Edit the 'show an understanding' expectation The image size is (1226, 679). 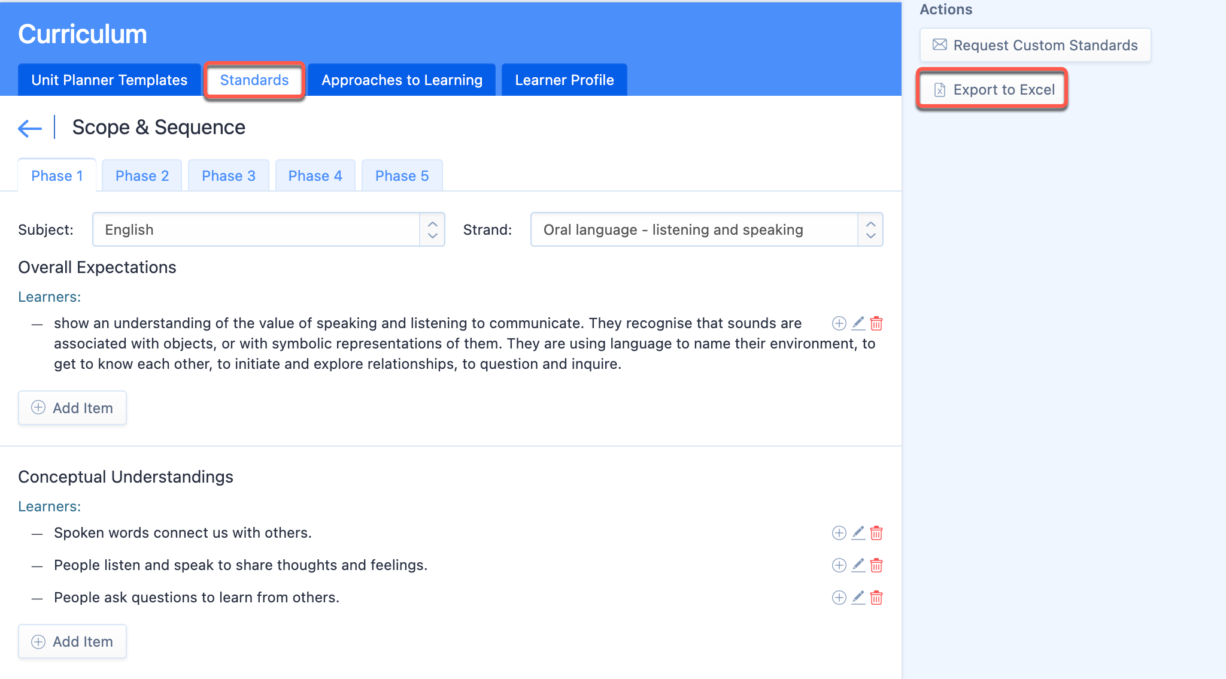pos(858,323)
